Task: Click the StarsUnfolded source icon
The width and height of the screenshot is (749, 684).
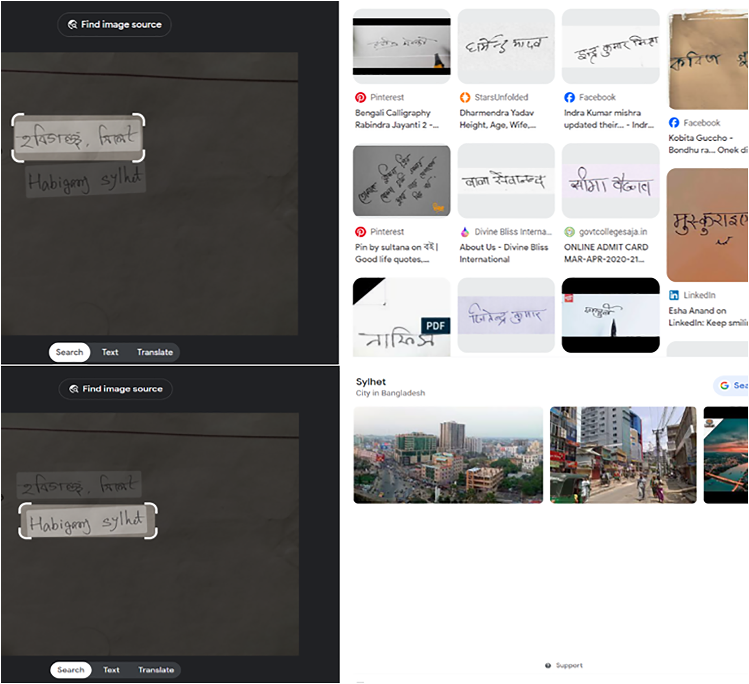Action: [465, 97]
